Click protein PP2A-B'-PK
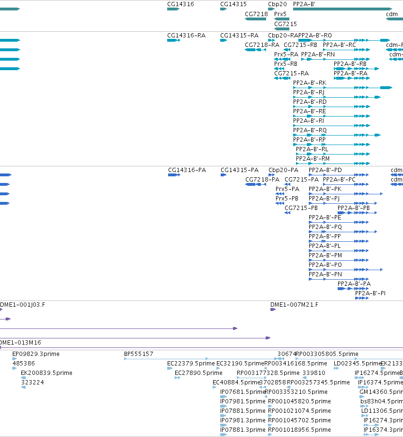 325,189
